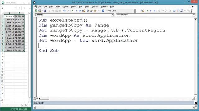The height and width of the screenshot is (111, 199).
Task: Toggle a breakpoint with the hand icon
Action: (159, 11)
